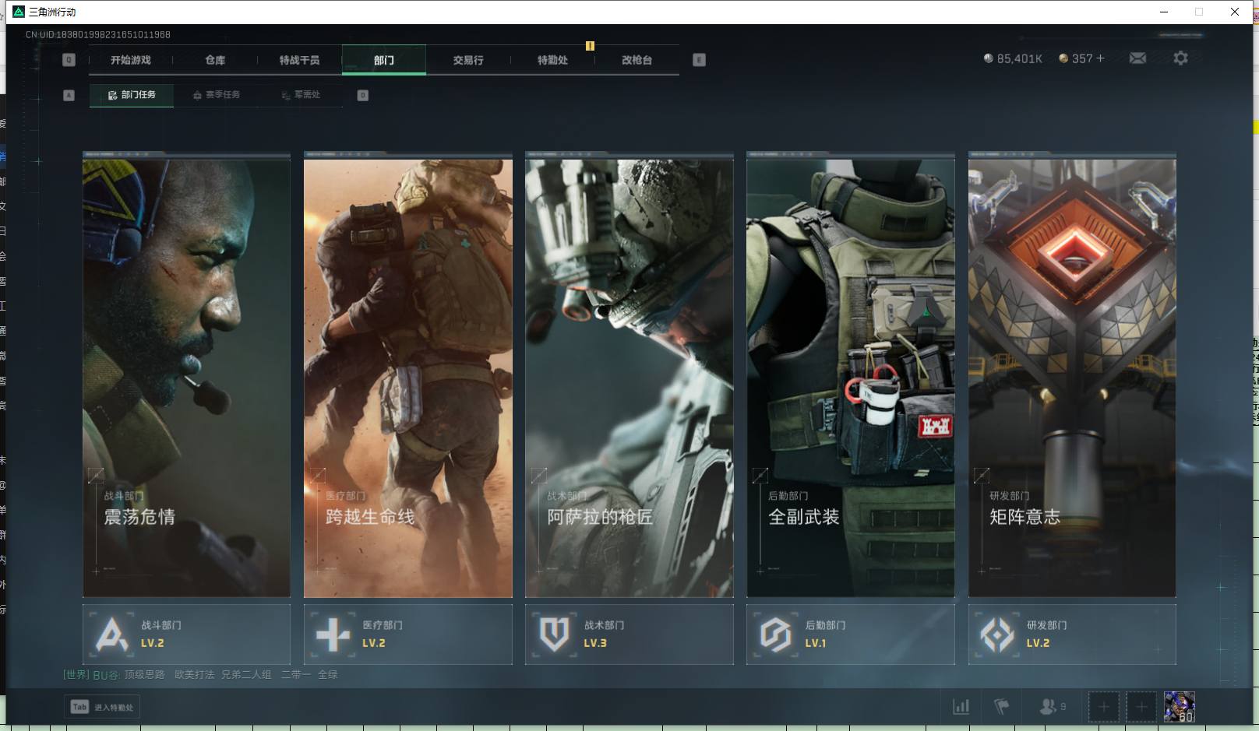Screen dimensions: 1259x731
Task: Click the player avatar with level 60
Action: [1179, 707]
